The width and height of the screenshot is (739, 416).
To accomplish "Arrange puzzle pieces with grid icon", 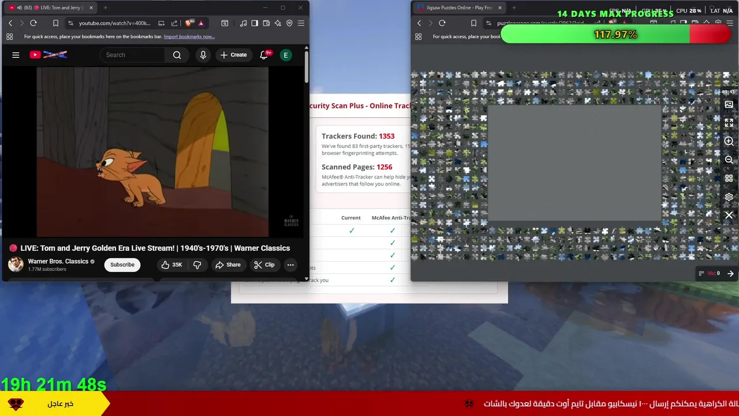I will click(x=729, y=179).
